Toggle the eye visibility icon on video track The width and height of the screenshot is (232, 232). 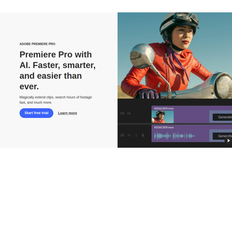coord(129,113)
